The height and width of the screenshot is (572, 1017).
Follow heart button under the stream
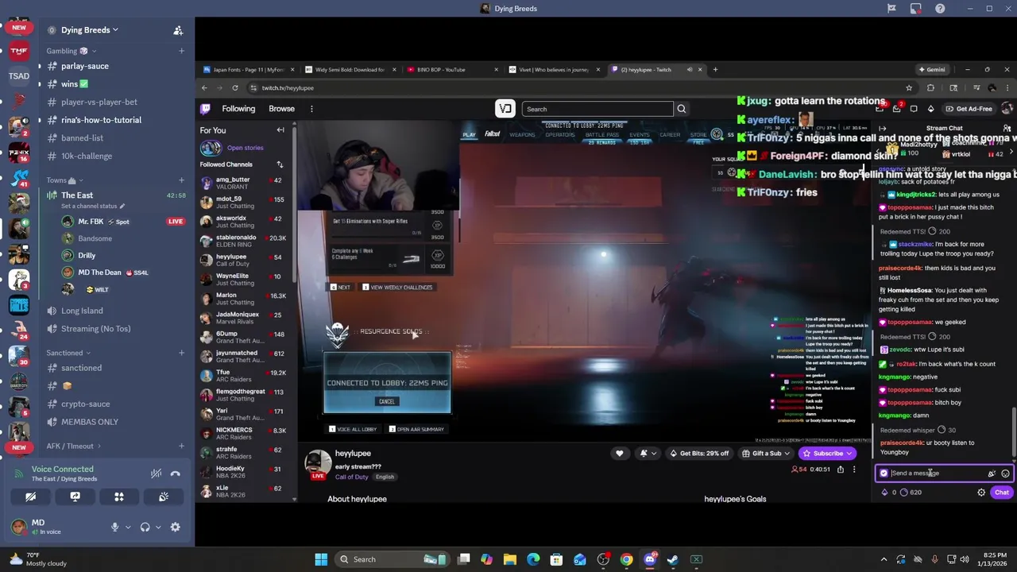tap(619, 454)
